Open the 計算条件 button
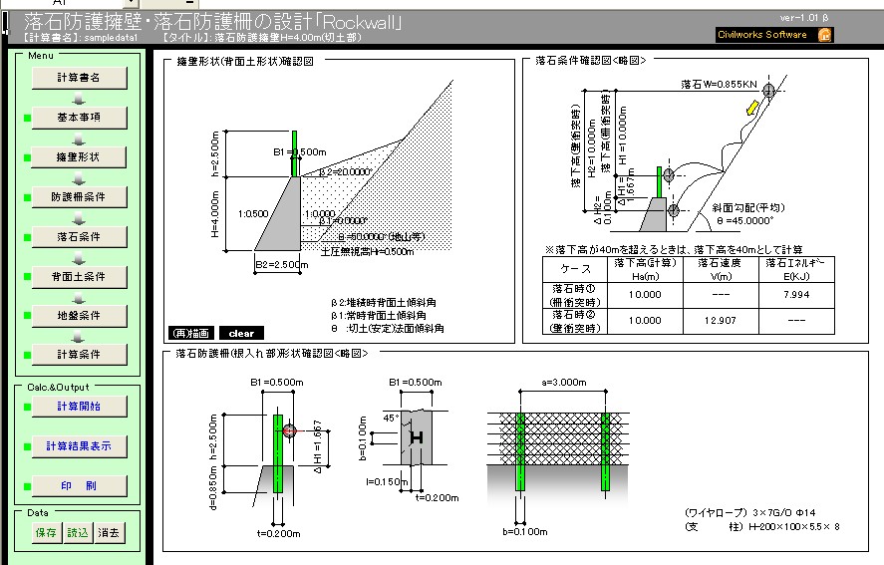Screen dimensions: 884x565 79,355
